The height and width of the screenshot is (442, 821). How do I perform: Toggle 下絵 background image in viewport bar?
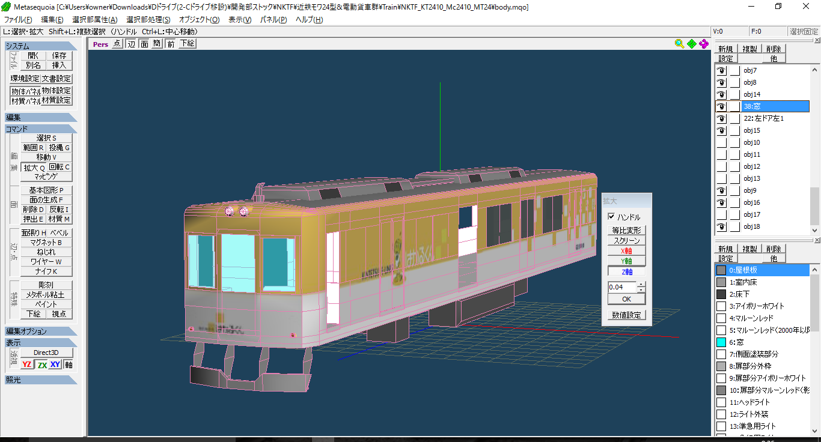point(187,44)
